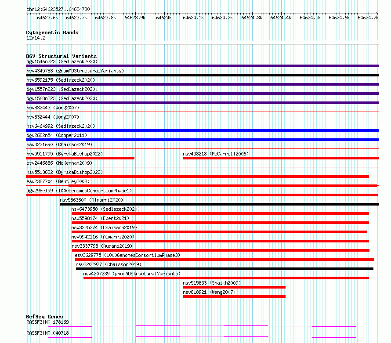The height and width of the screenshot is (343, 391).
Task: Select the 12q14.2 band label
Action: [x=36, y=38]
